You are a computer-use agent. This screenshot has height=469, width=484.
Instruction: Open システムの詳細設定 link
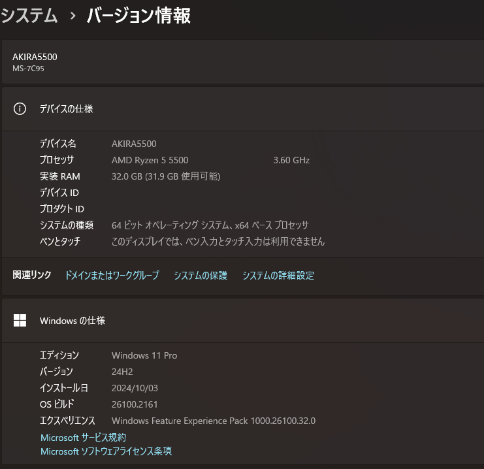[x=278, y=275]
